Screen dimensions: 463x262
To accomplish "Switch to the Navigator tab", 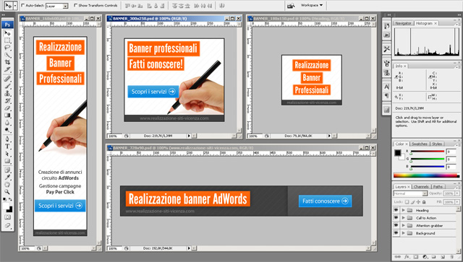I will coord(403,23).
